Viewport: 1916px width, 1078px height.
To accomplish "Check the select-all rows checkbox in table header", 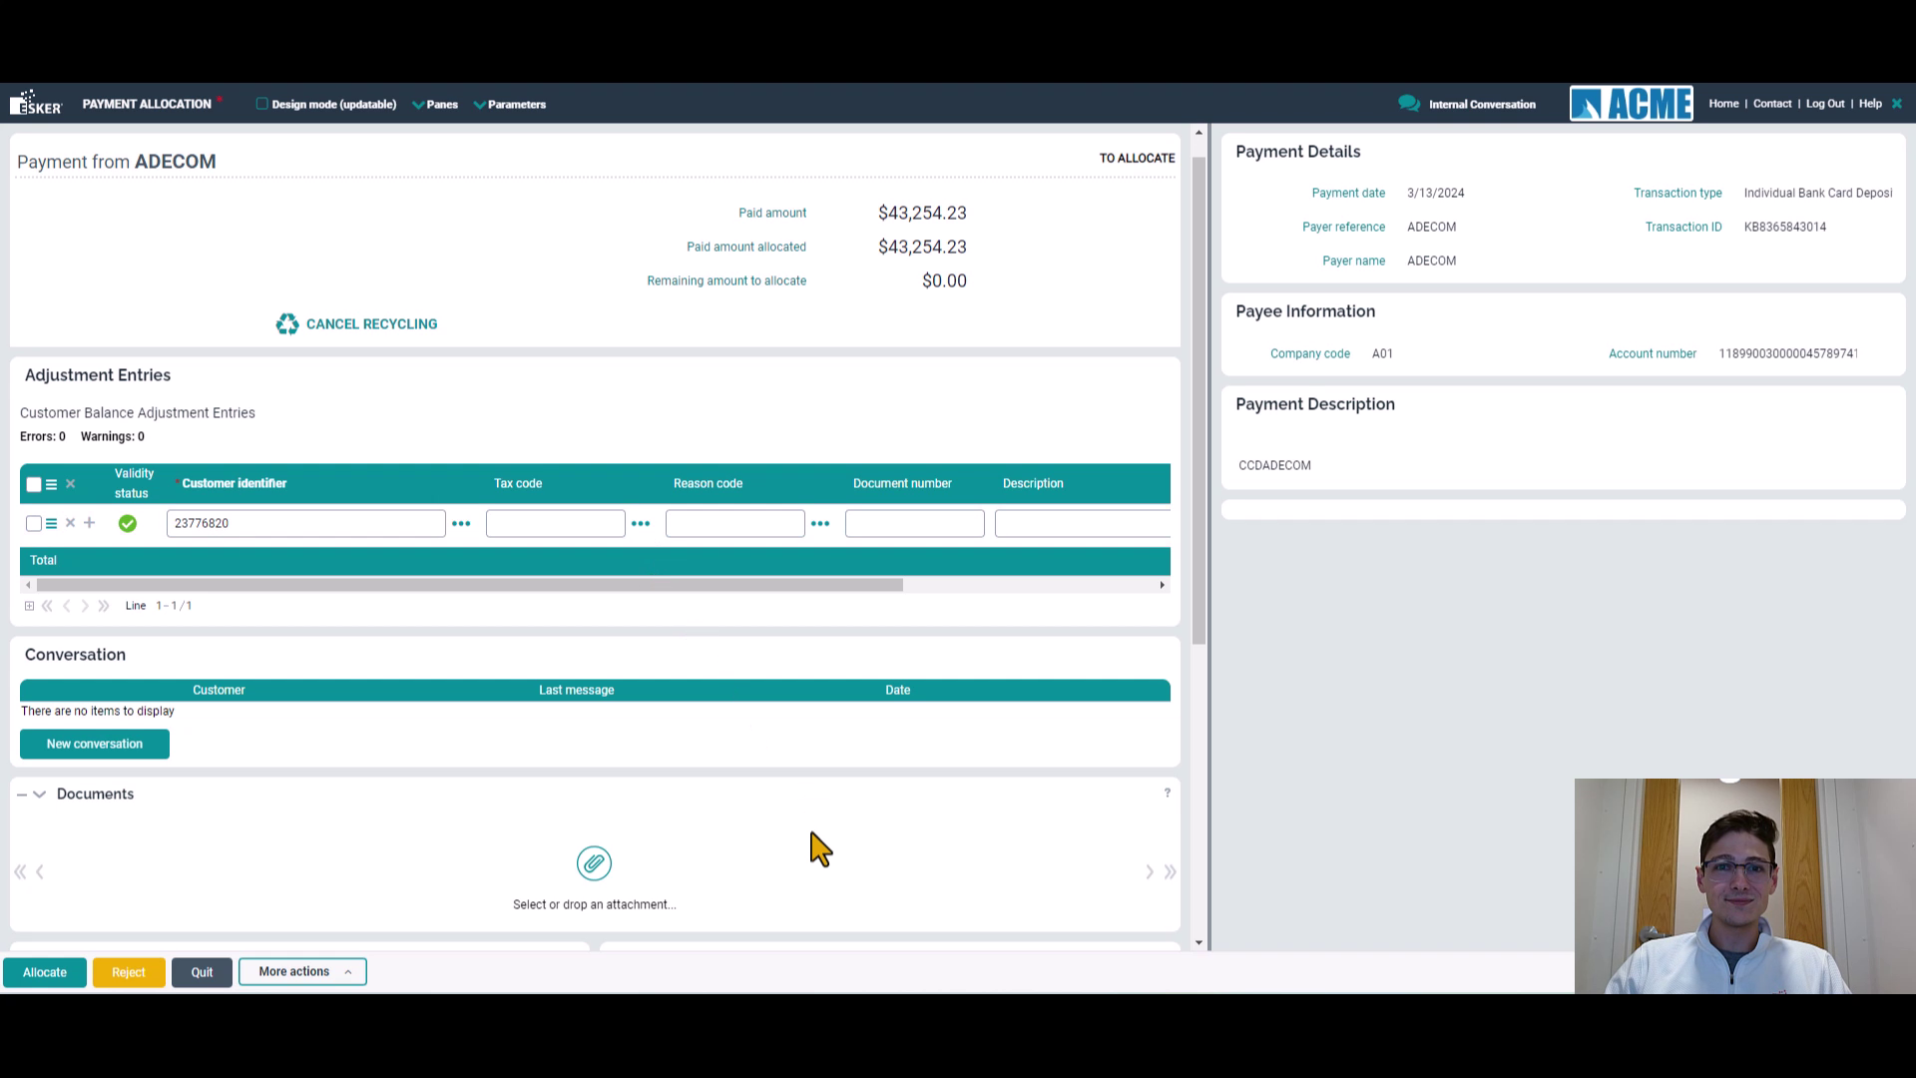I will pyautogui.click(x=33, y=483).
